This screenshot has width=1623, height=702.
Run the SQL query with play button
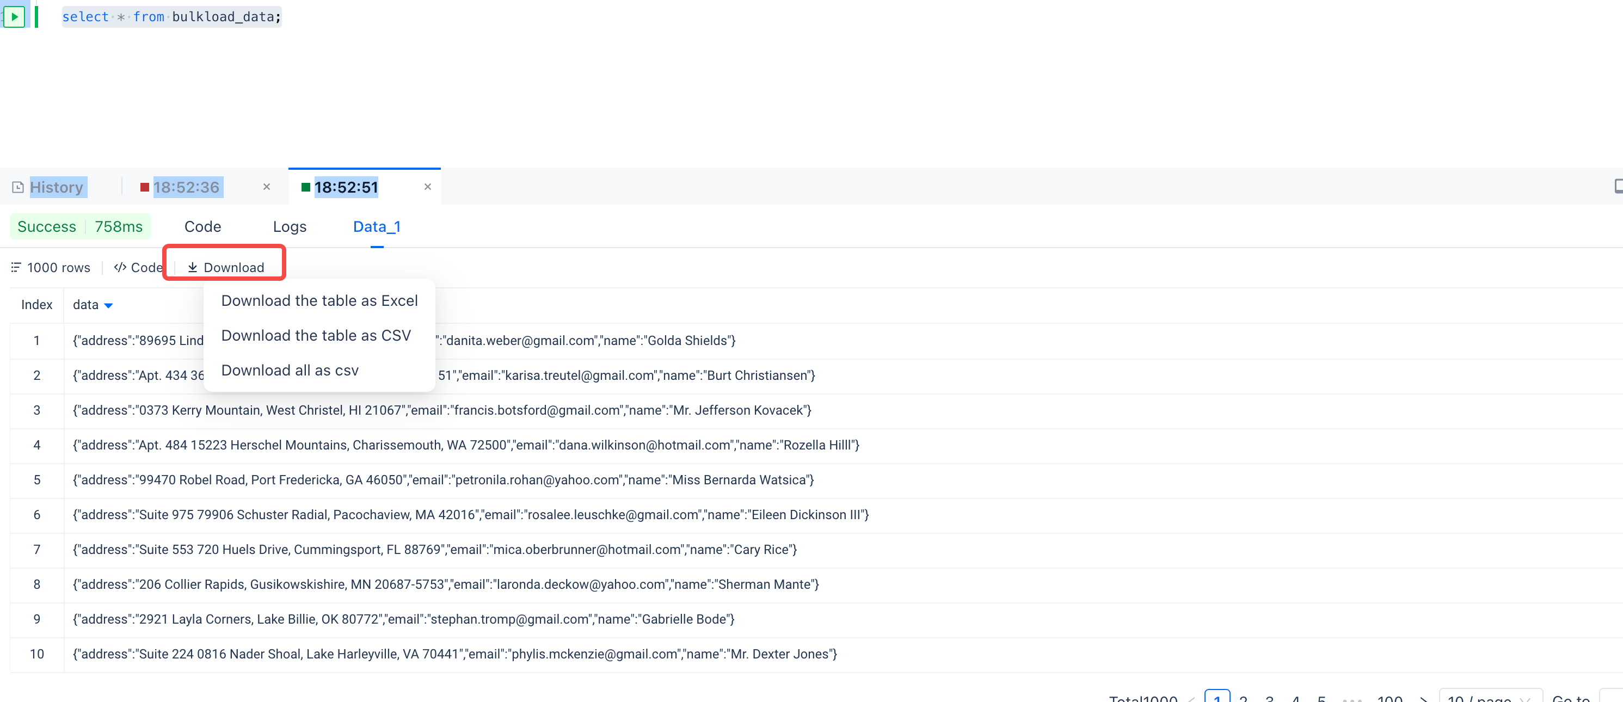tap(14, 16)
